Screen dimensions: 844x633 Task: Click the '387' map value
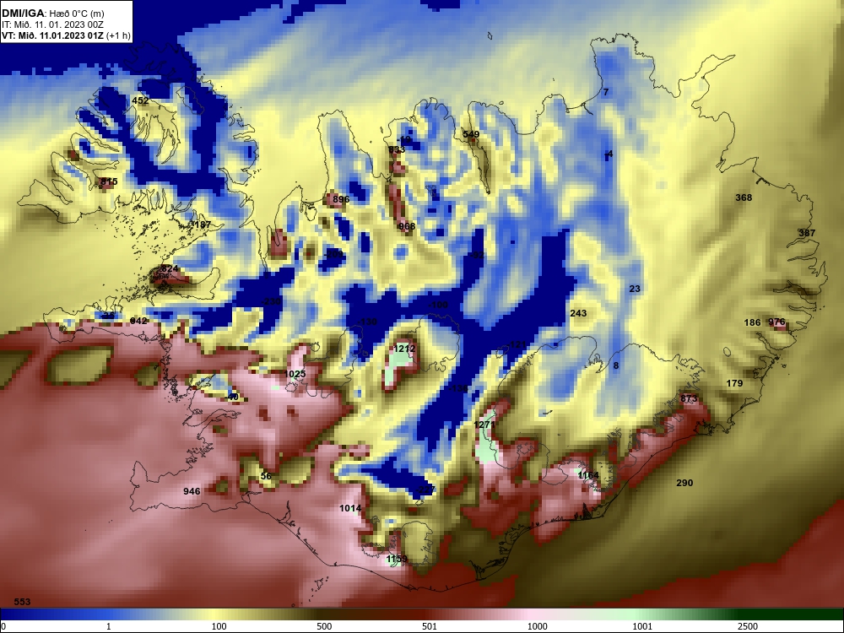[807, 233]
